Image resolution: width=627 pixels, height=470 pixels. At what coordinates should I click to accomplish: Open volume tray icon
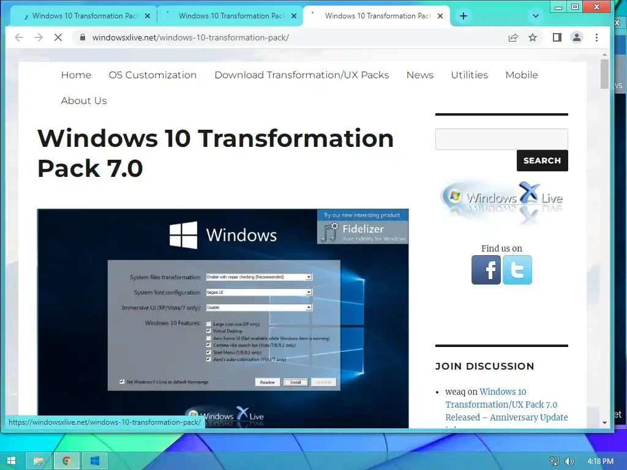(569, 461)
